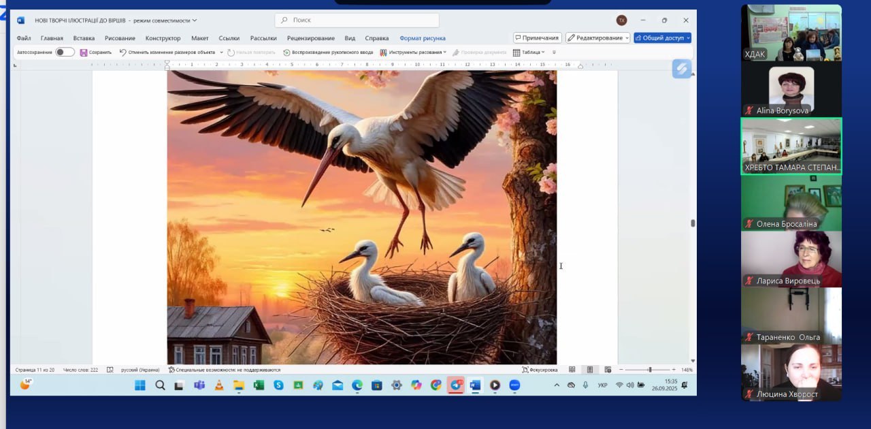Click the zoom slider handle
Screen dimensions: 871x429
click(x=649, y=370)
